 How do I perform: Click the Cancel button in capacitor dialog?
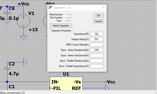[x=98, y=21]
